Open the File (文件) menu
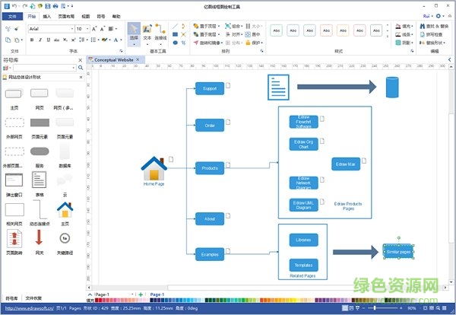The height and width of the screenshot is (315, 456). point(12,16)
